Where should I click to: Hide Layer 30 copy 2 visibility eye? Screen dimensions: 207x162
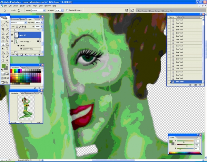(x=12, y=41)
